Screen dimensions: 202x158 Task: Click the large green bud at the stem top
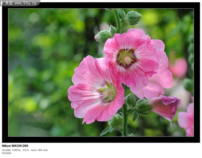pos(133,18)
